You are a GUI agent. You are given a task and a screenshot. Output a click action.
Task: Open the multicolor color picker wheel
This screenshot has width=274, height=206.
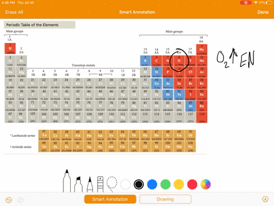coord(205,184)
